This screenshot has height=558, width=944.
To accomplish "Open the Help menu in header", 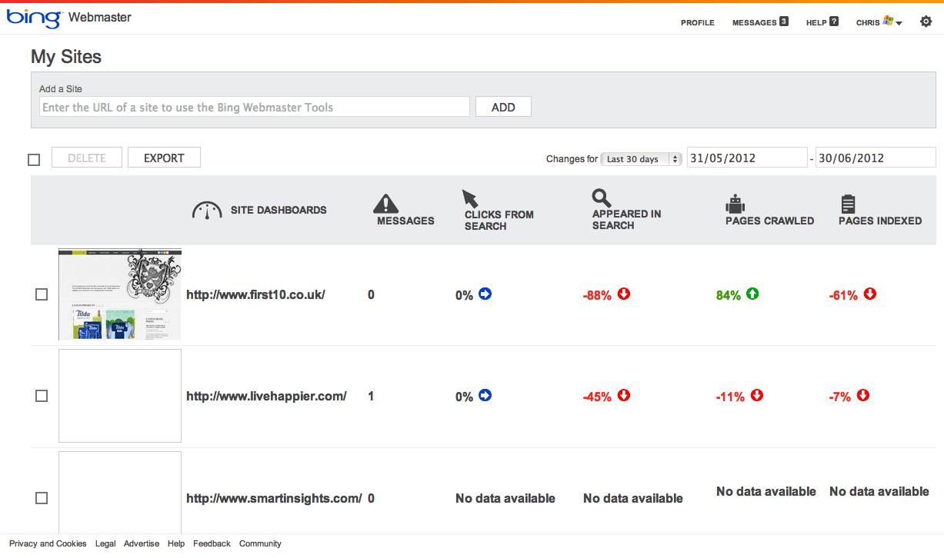I will tap(822, 22).
